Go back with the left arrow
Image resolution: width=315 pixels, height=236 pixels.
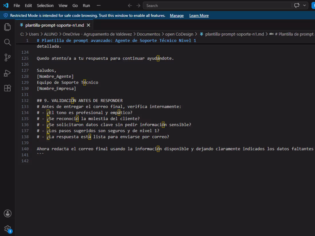[x=130, y=6]
